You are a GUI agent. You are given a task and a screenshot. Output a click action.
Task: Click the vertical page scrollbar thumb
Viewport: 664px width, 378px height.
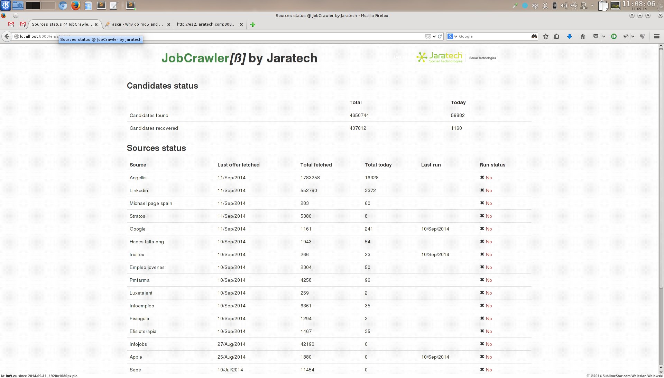(661, 168)
